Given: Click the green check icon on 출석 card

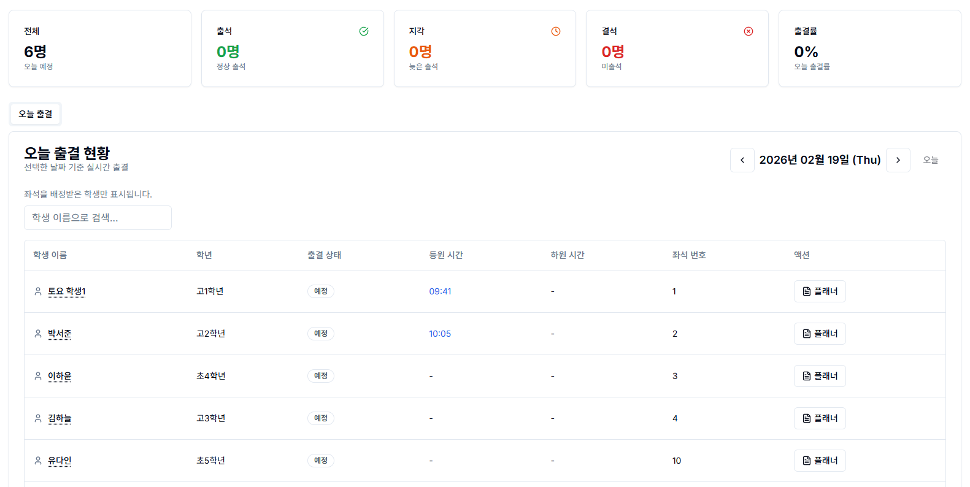Looking at the screenshot, I should [x=364, y=31].
